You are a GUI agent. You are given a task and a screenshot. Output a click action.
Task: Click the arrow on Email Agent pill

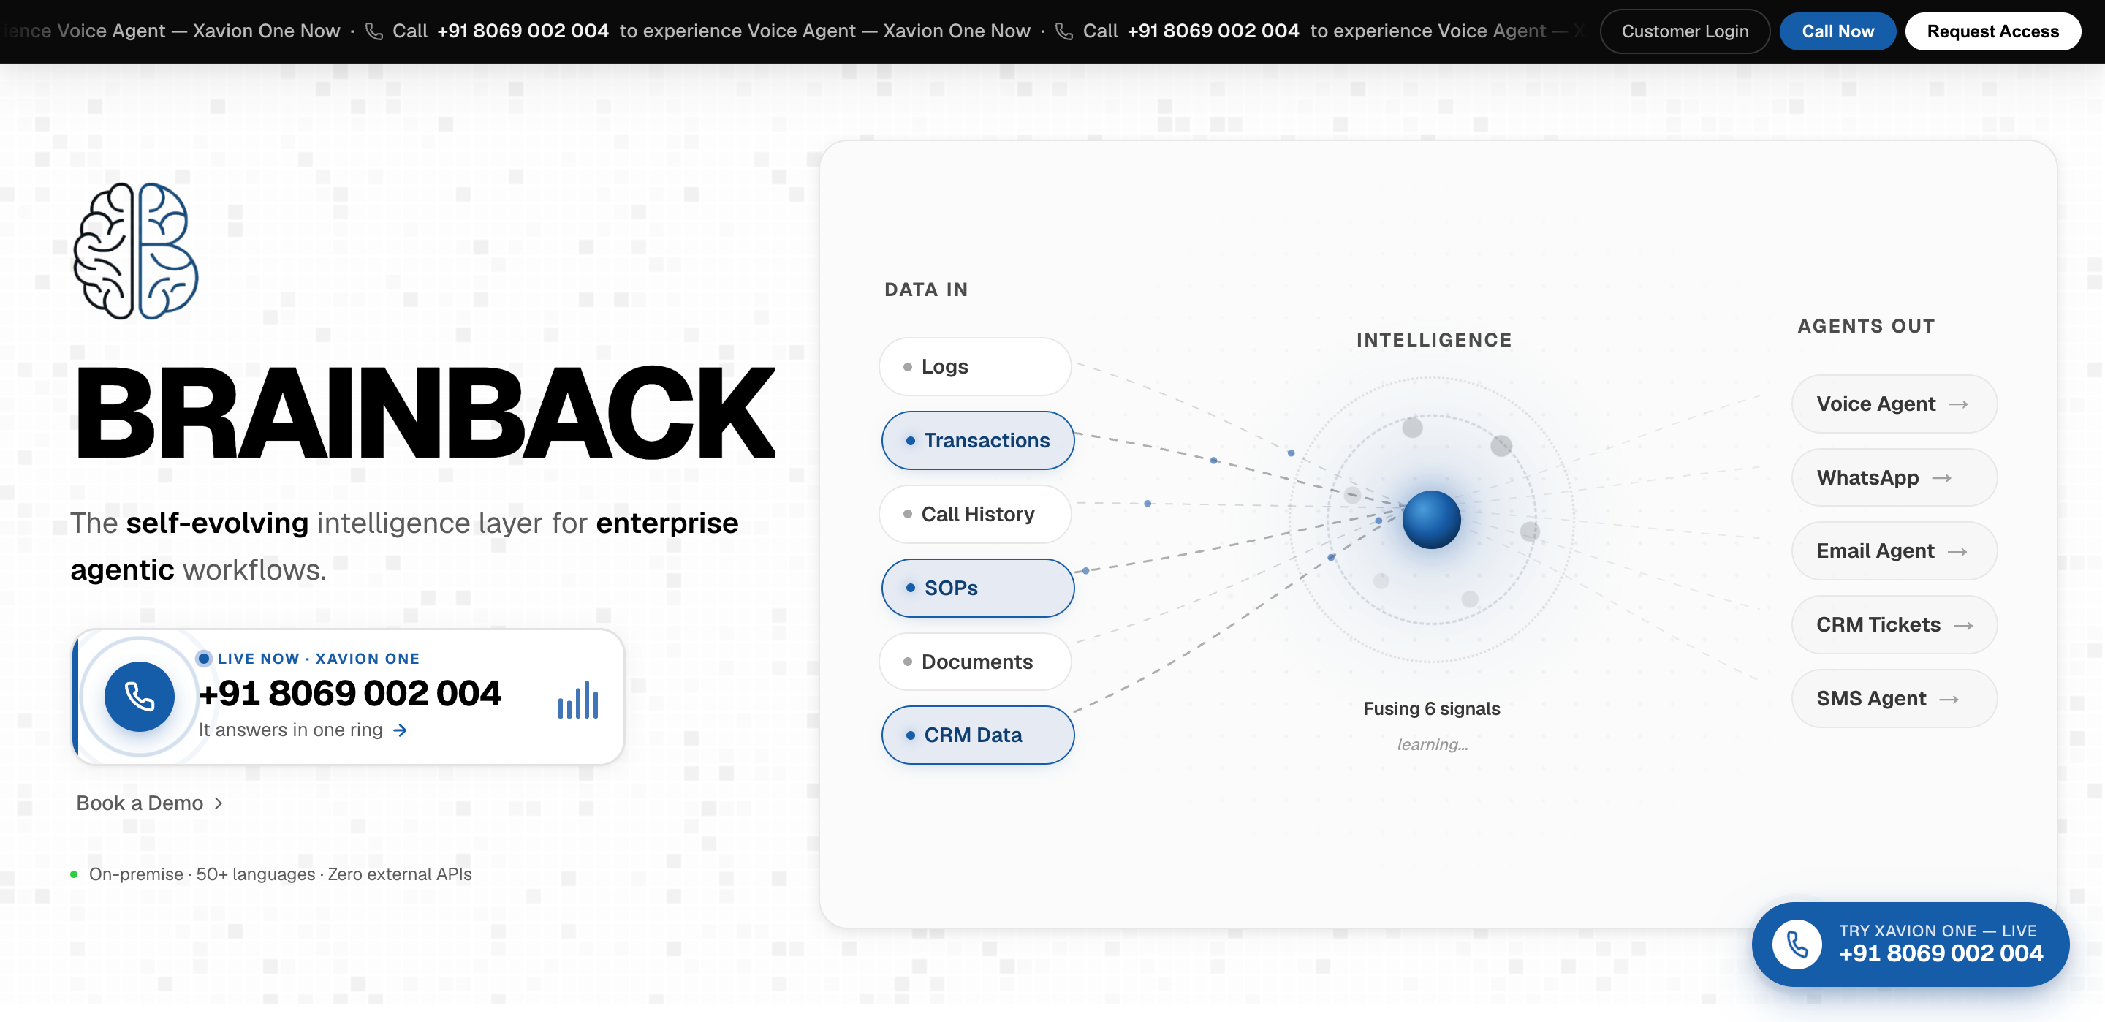tap(1957, 551)
